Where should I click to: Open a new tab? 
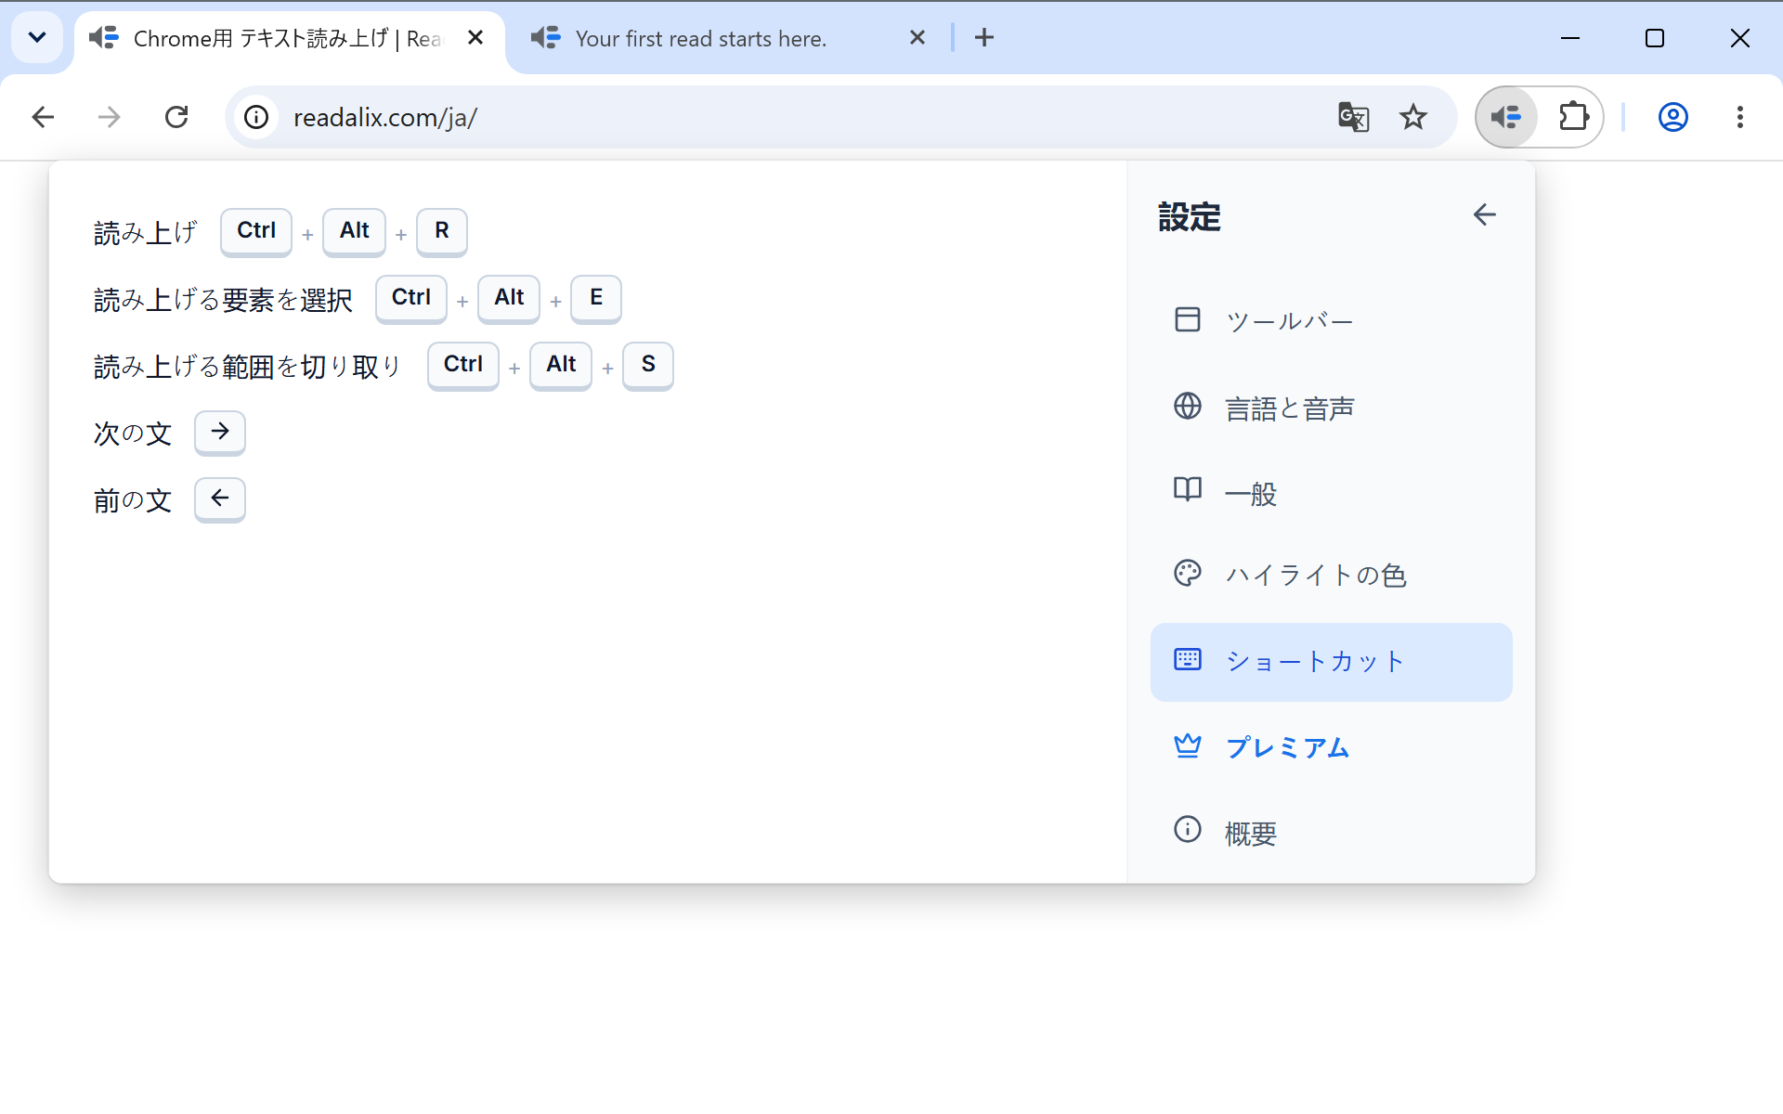984,37
